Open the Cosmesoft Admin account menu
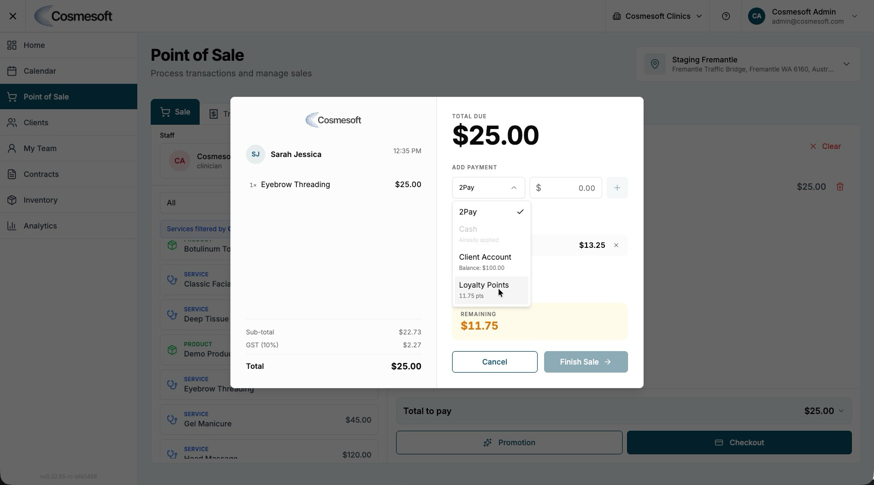Screen dimensions: 874x485 tap(803, 16)
